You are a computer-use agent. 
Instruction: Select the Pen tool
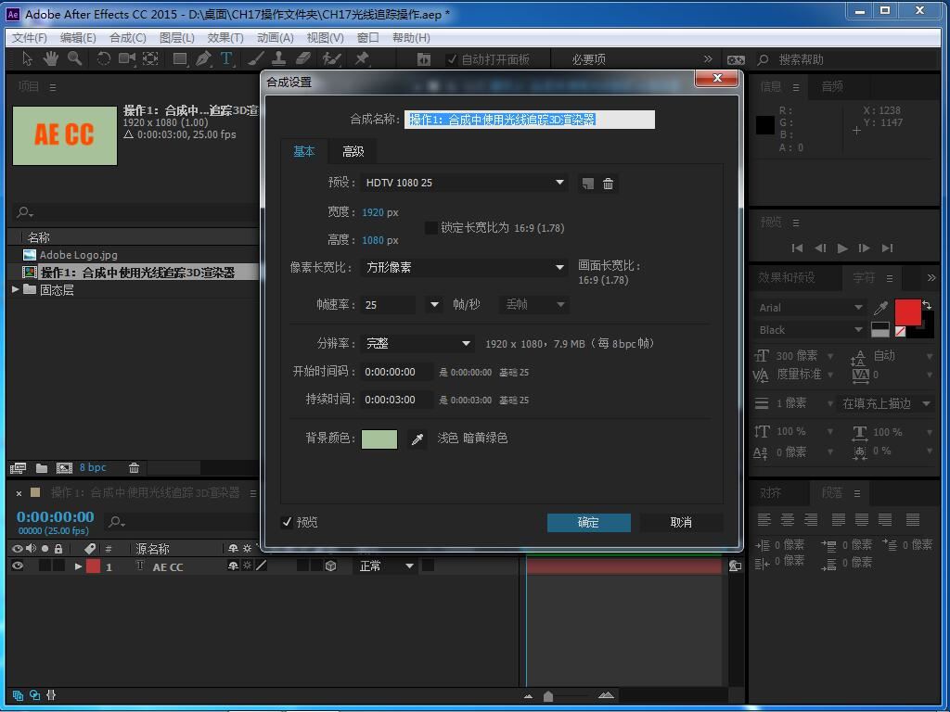point(203,58)
